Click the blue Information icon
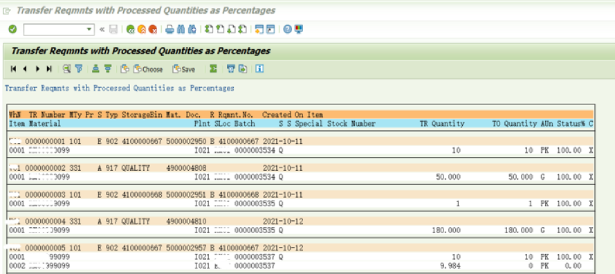The width and height of the screenshot is (615, 274). pos(259,69)
